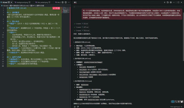Start a new chat with plus icon
184x108 pixels.
coord(165,2)
